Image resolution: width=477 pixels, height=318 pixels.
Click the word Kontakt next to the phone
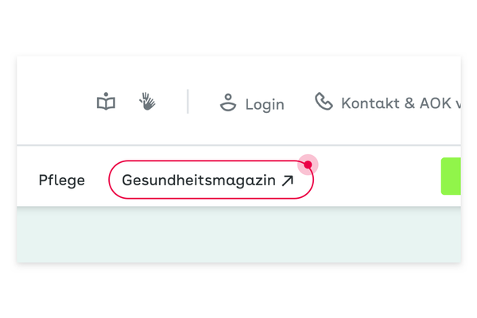click(x=370, y=103)
